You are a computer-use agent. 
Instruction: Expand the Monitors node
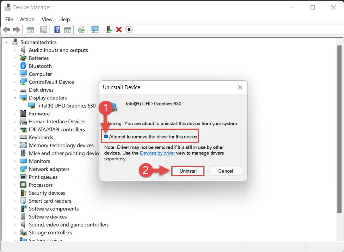click(15, 161)
